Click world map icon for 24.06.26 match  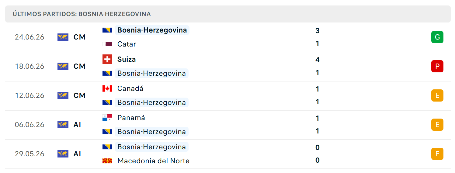(x=63, y=37)
